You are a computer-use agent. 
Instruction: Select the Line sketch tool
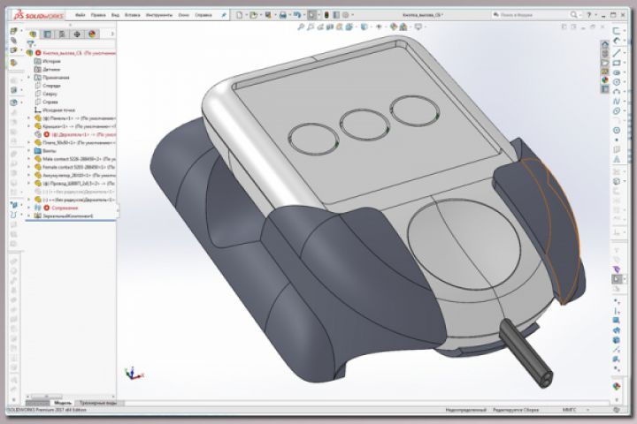[617, 53]
